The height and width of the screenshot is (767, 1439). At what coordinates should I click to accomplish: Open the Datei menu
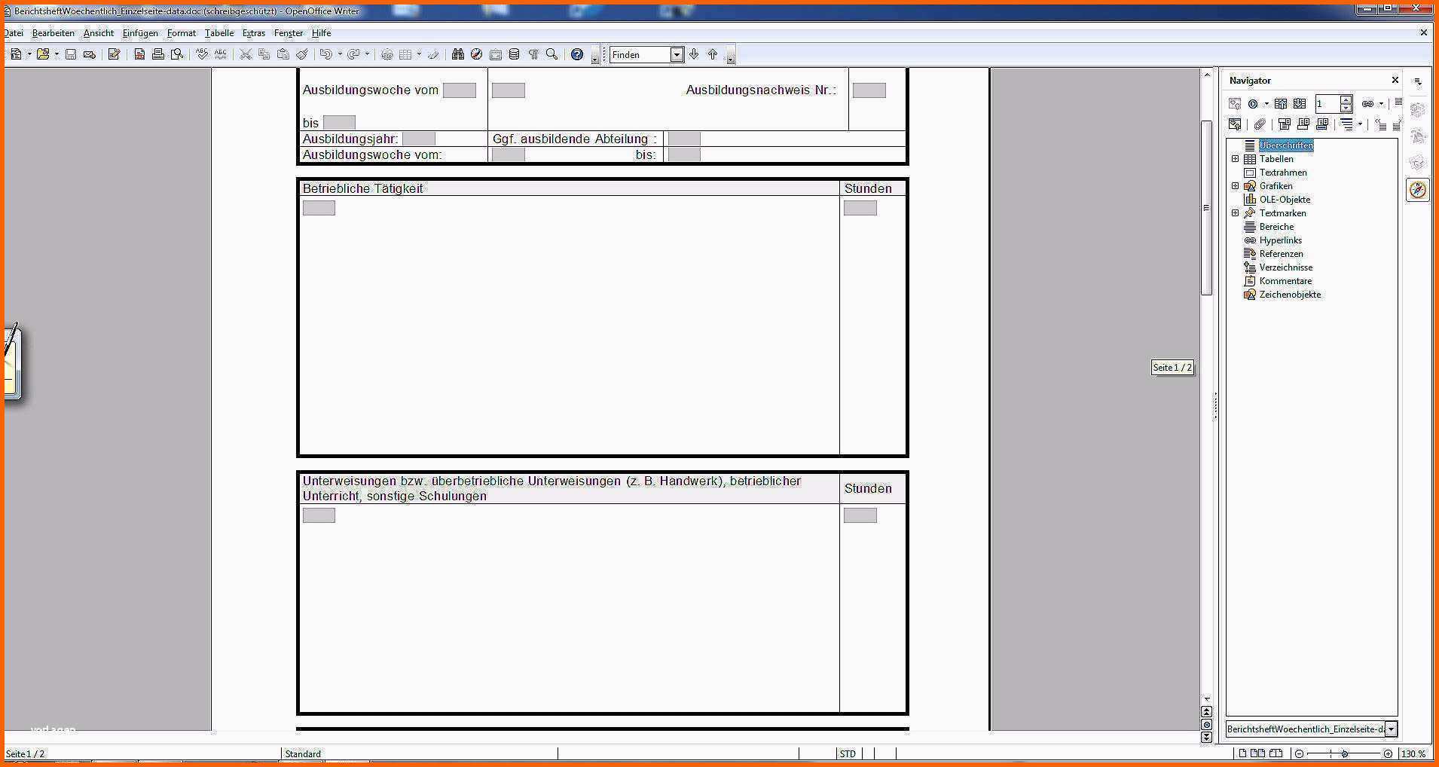coord(14,33)
